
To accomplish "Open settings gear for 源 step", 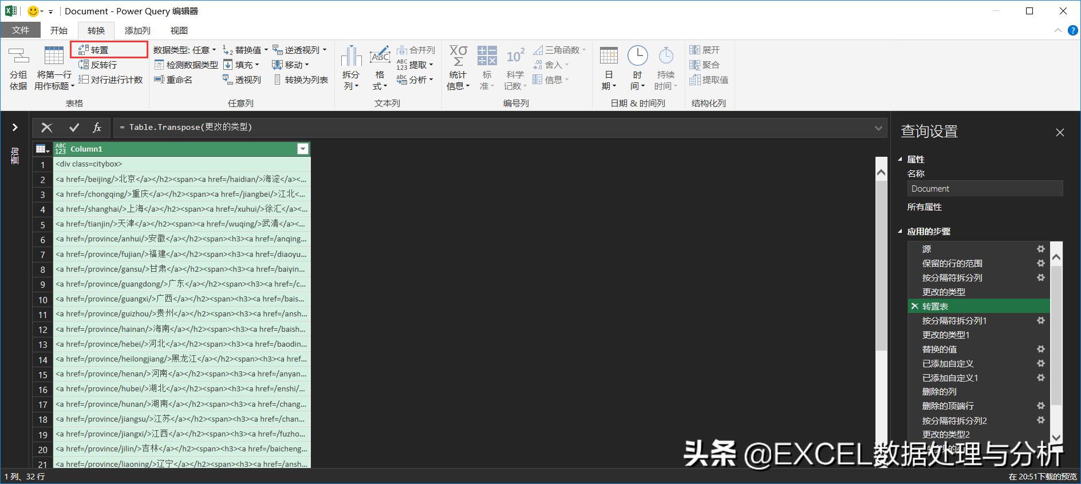I will [1041, 249].
